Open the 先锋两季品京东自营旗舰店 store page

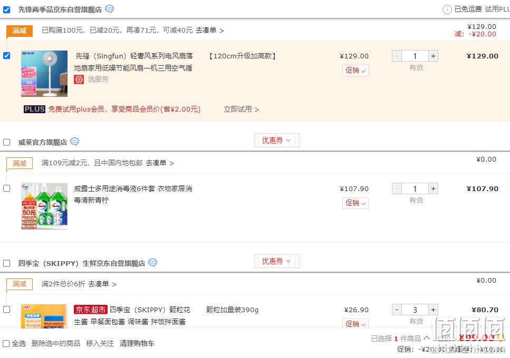(x=60, y=9)
